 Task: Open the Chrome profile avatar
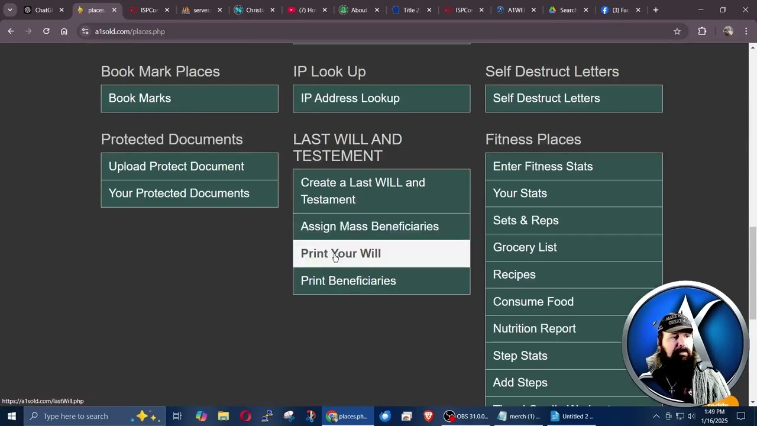(x=728, y=31)
